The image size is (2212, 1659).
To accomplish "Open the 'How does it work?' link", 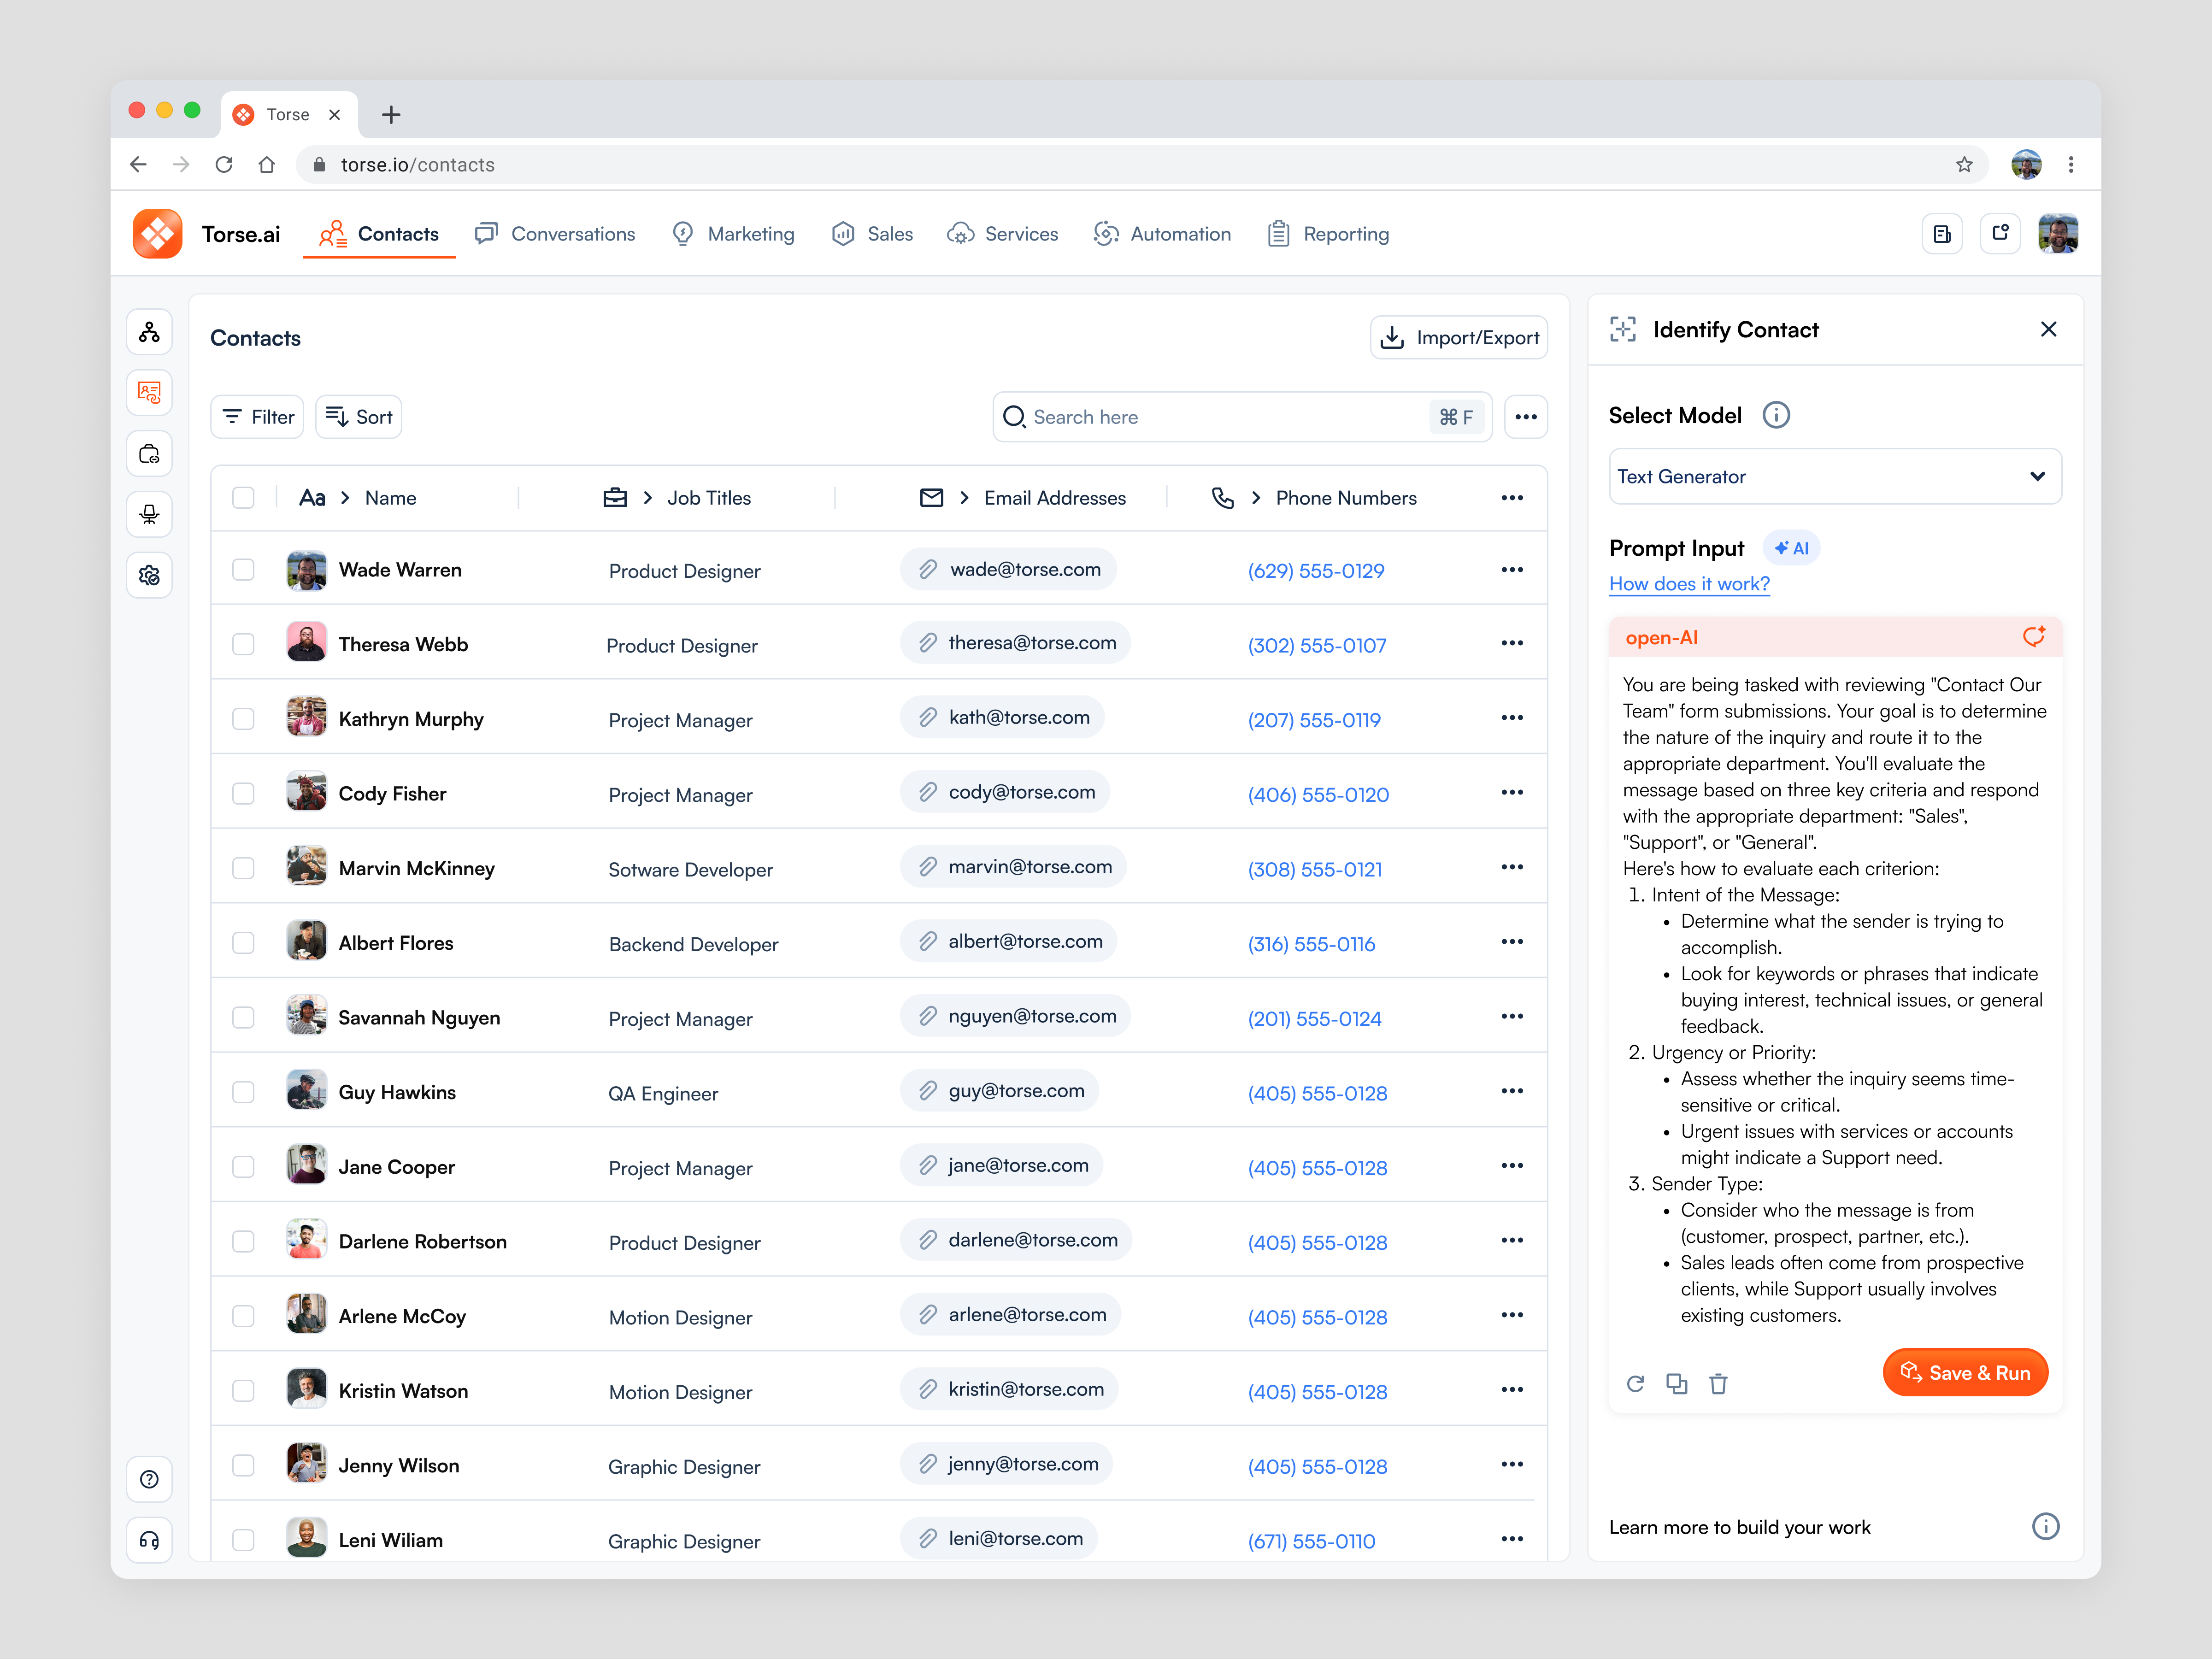I will click(1689, 584).
